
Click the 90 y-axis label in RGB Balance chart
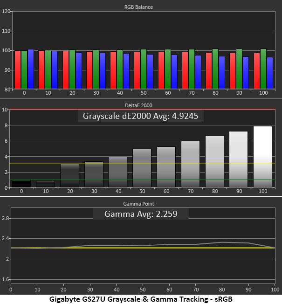[7, 70]
